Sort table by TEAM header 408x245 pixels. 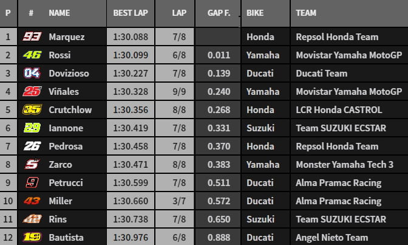tap(306, 13)
